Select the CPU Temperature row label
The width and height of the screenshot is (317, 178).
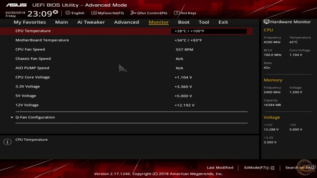[x=33, y=31]
